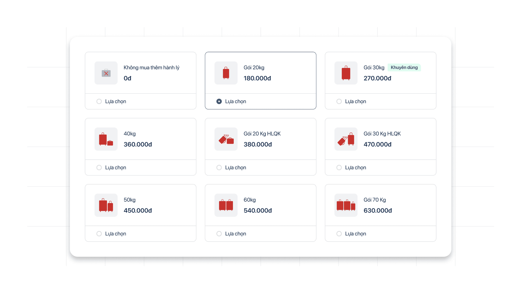Select the 40kg package radio button
Image resolution: width=521 pixels, height=293 pixels.
pos(99,167)
